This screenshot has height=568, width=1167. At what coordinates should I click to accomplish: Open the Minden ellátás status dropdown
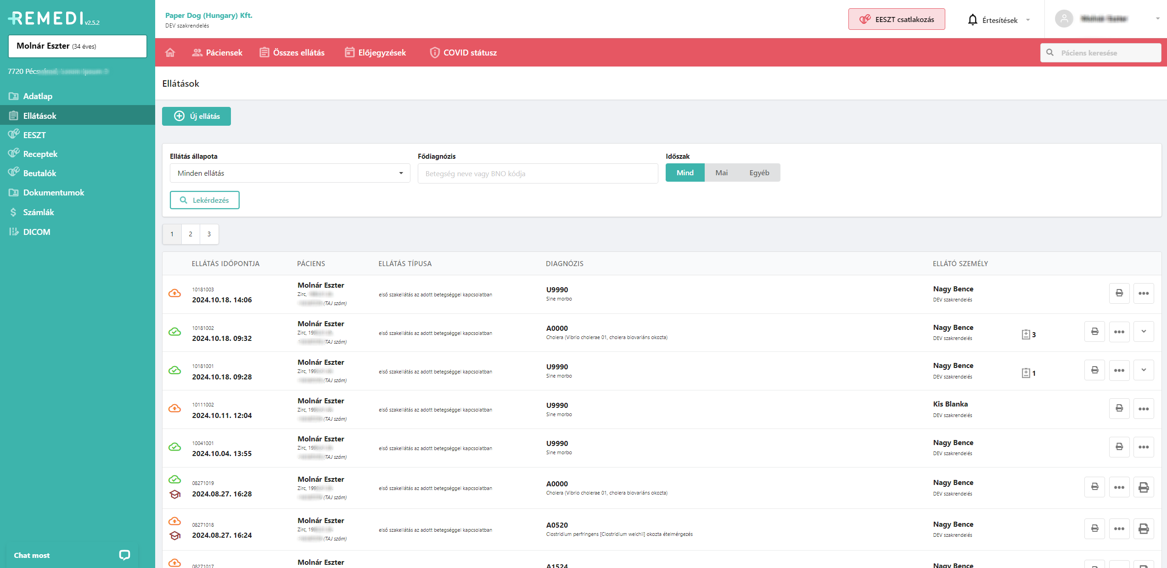[290, 173]
